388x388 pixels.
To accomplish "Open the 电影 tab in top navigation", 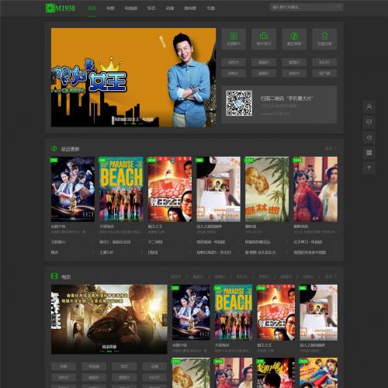I will click(x=110, y=9).
